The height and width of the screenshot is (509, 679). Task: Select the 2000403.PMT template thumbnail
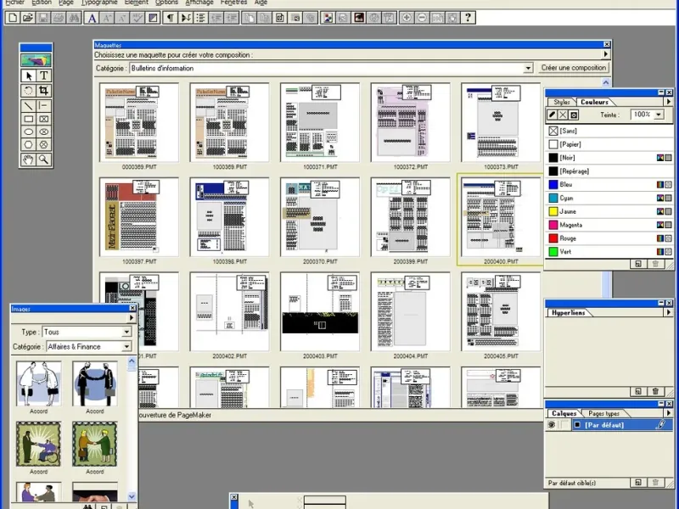coord(320,311)
